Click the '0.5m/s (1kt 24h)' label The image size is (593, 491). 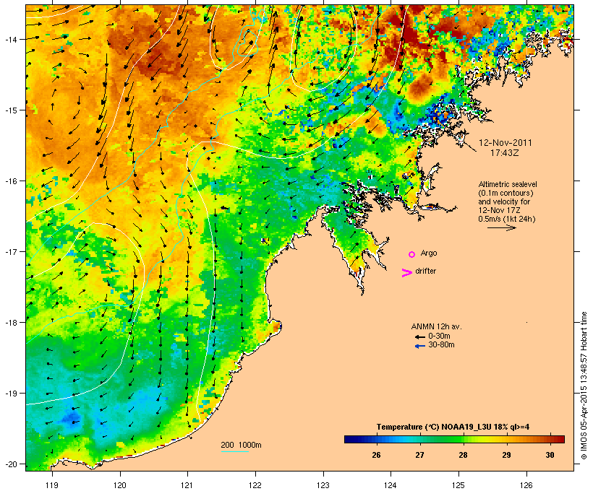507,219
